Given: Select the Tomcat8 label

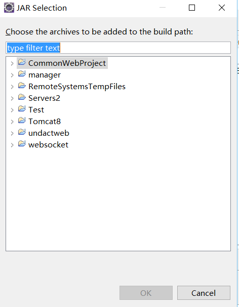Looking at the screenshot, I should tap(45, 122).
